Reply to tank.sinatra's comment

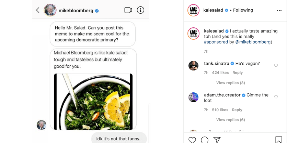point(238,73)
